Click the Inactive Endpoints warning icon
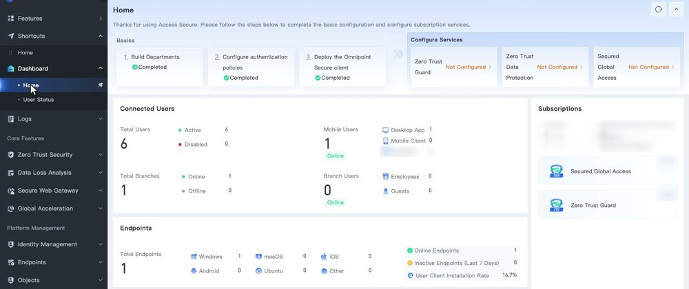Screen dimensions: 689x289 coord(410,263)
